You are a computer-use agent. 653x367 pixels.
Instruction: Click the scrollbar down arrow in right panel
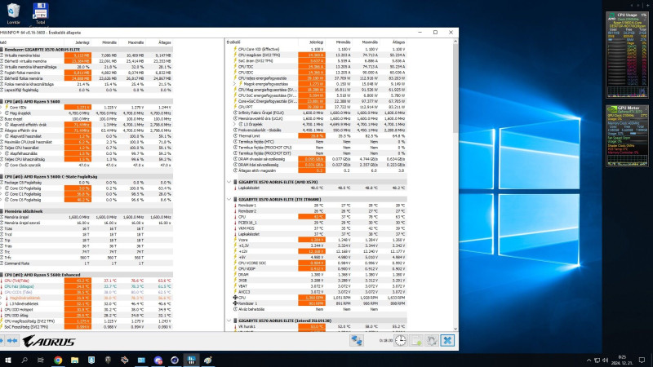coord(455,329)
